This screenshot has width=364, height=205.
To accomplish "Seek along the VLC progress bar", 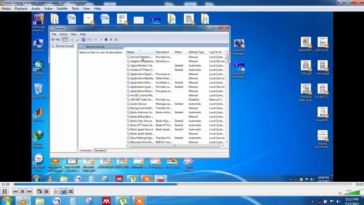I will click(x=183, y=184).
